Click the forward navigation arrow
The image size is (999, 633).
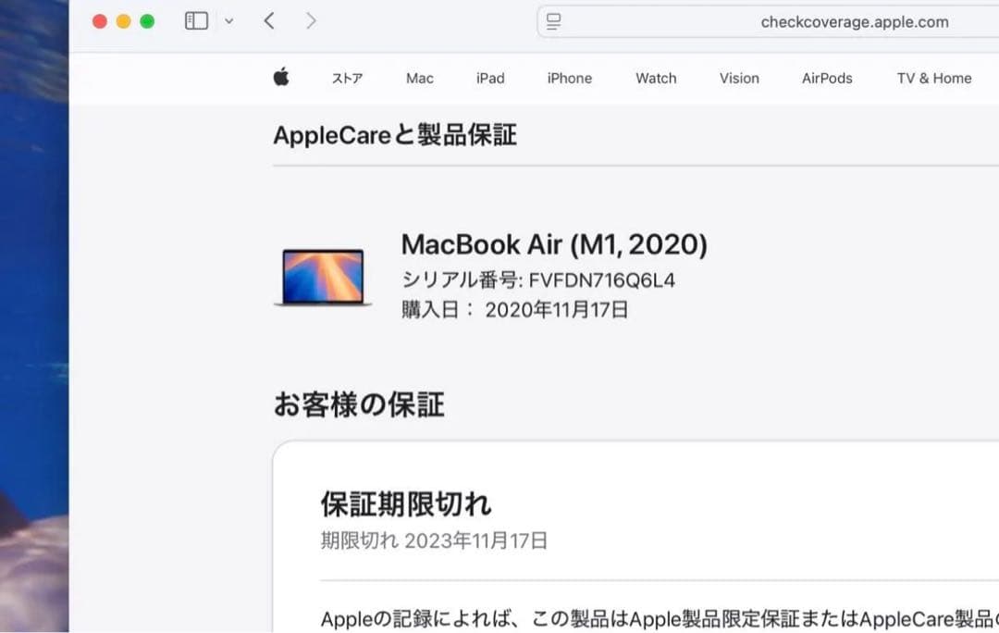tap(312, 20)
